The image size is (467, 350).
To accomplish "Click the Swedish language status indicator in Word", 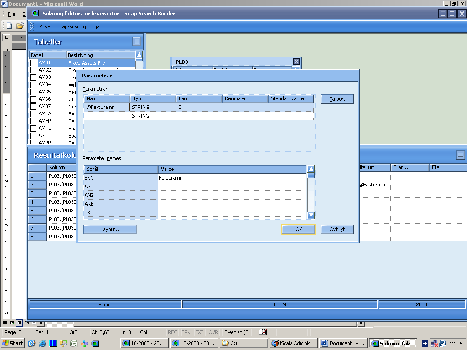I will point(236,332).
